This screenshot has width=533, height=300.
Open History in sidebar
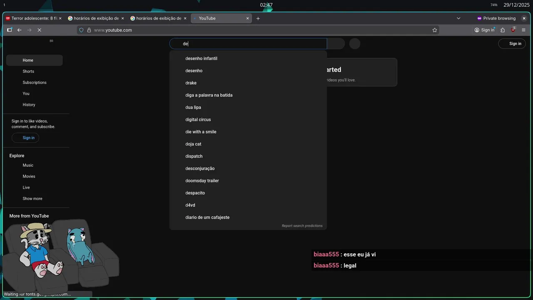(x=34, y=105)
